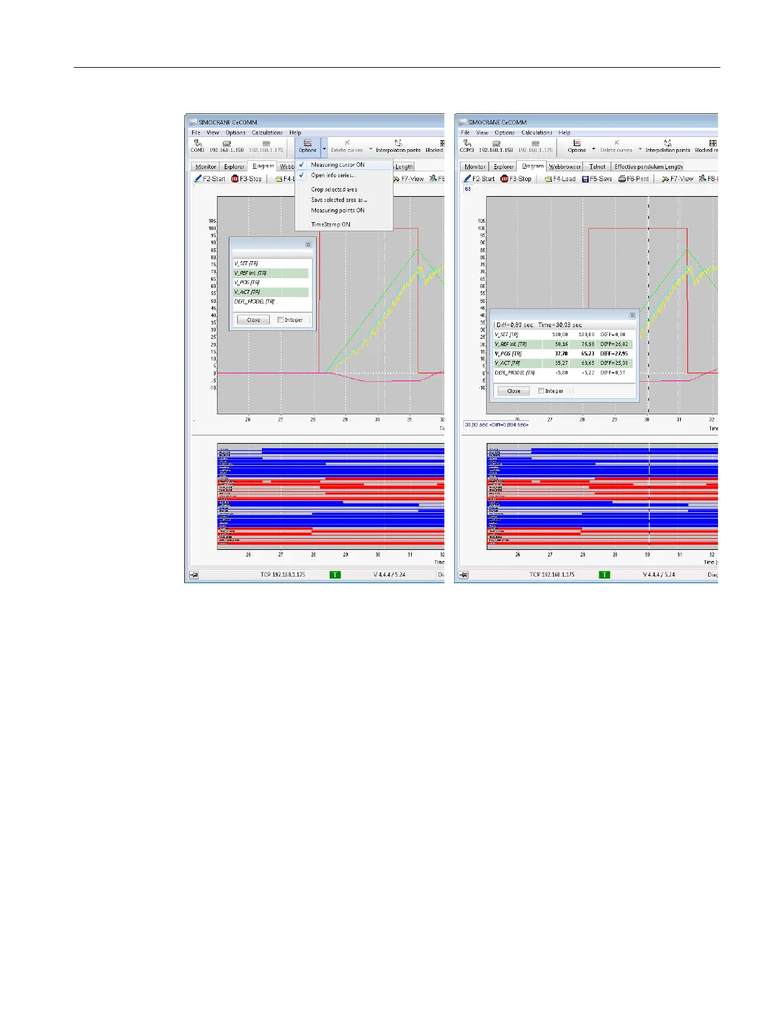Select DEFL_MODEL [TR] row in left window popup
This screenshot has height=1034, width=776.
tap(271, 302)
